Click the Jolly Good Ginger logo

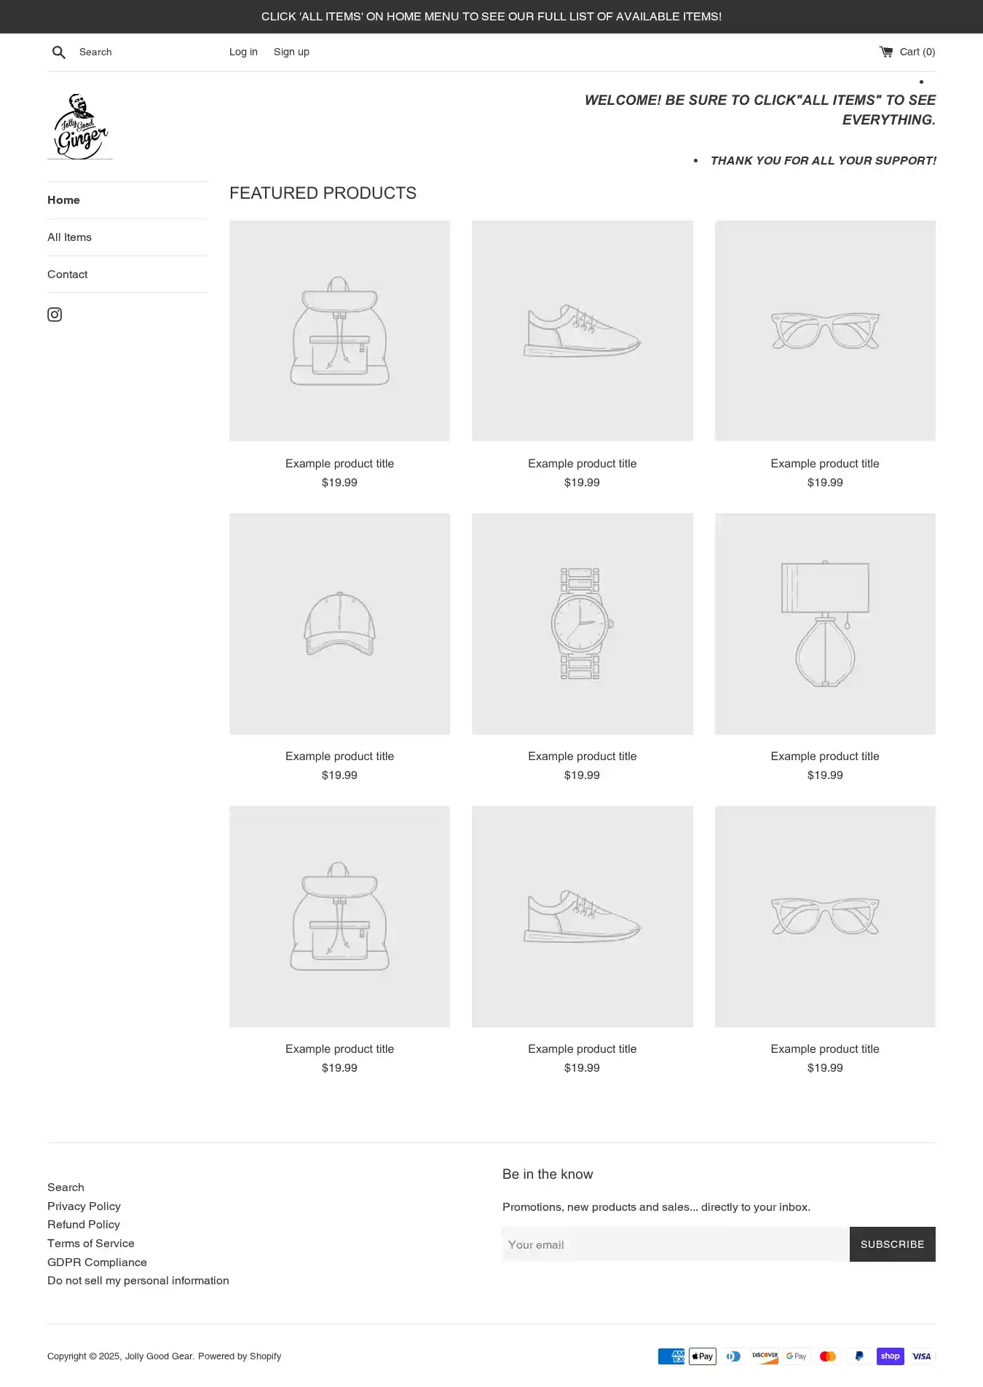point(80,126)
